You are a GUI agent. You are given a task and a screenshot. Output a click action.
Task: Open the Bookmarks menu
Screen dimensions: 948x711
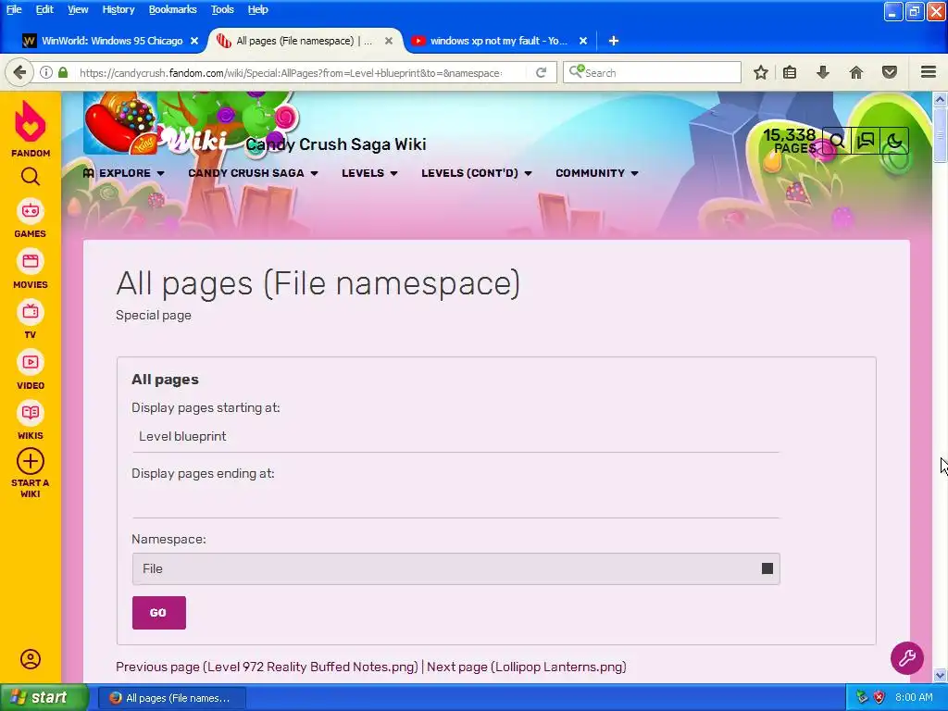tap(172, 9)
